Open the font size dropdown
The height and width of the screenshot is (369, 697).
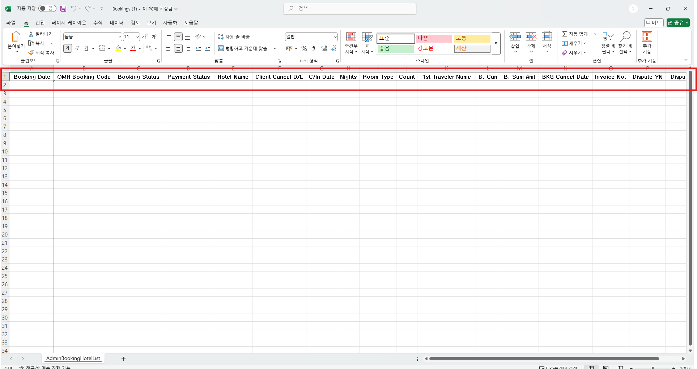137,37
